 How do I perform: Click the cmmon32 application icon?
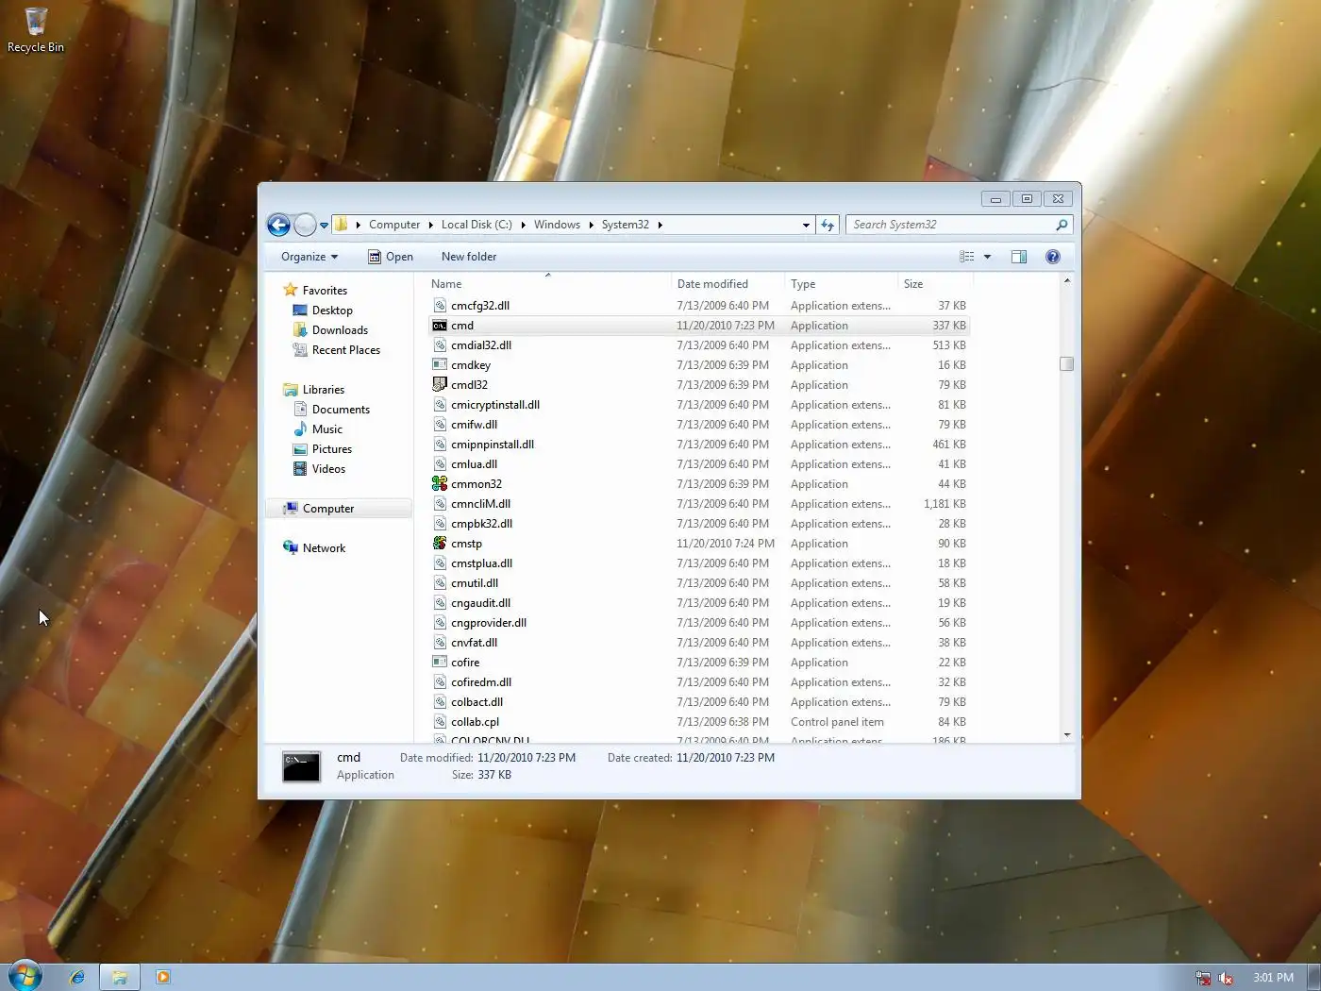tap(440, 484)
